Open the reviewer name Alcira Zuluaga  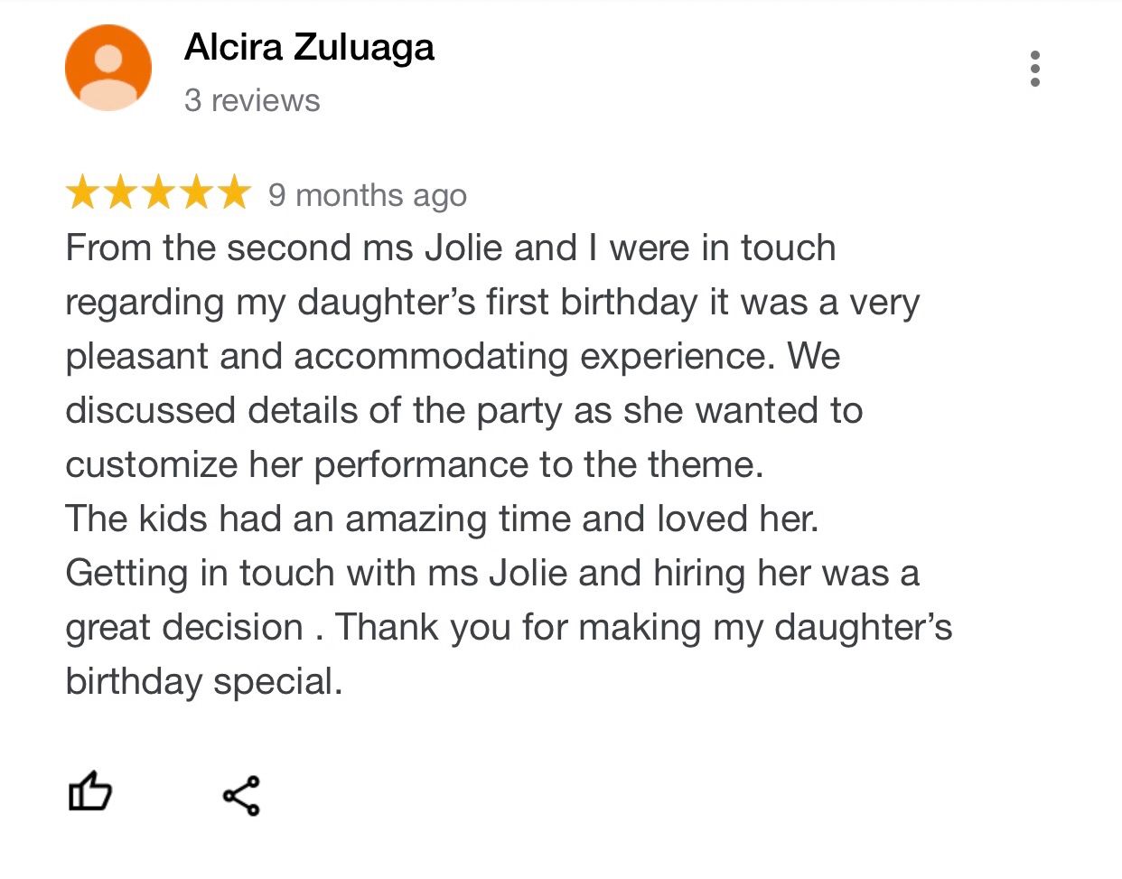tap(309, 47)
